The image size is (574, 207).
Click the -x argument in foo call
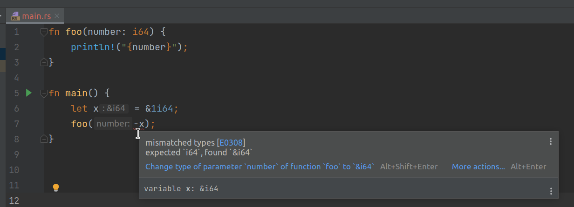[x=139, y=124]
